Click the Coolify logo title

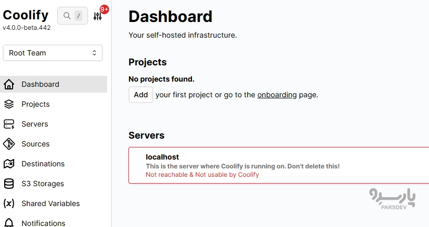pos(26,15)
